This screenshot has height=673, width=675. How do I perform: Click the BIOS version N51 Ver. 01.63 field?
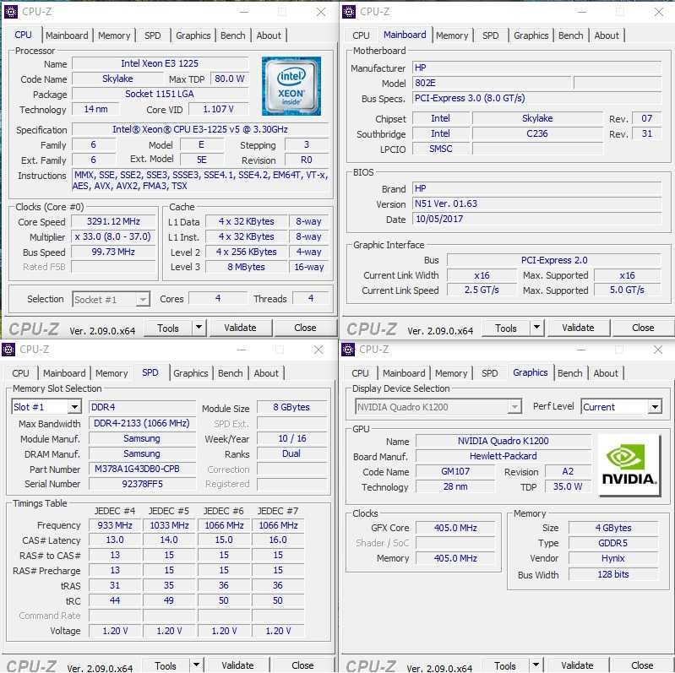[x=536, y=204]
